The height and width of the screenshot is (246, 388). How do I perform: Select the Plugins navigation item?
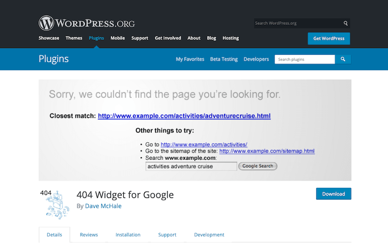[x=96, y=38]
